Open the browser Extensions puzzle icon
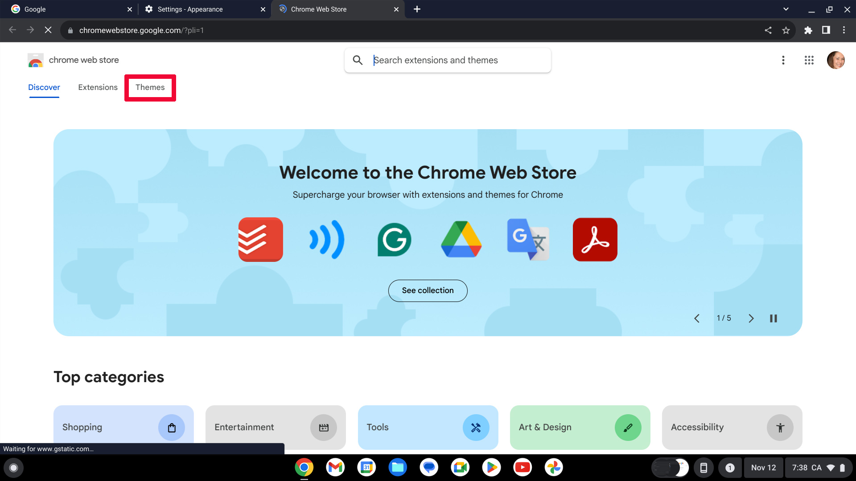 pos(808,30)
